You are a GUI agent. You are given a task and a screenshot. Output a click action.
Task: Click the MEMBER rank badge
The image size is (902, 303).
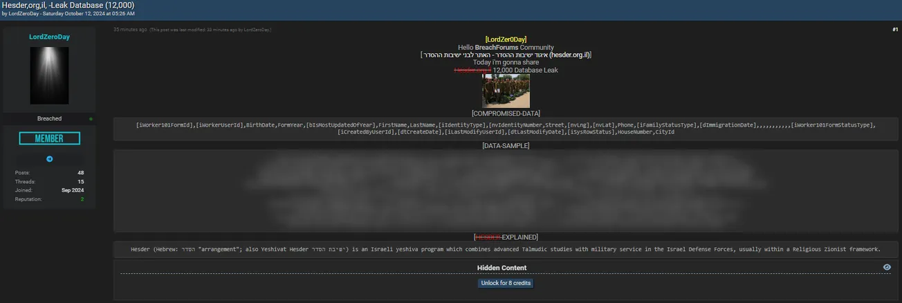coord(49,138)
